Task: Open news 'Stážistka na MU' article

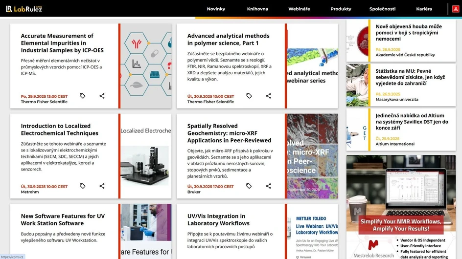Action: (410, 77)
